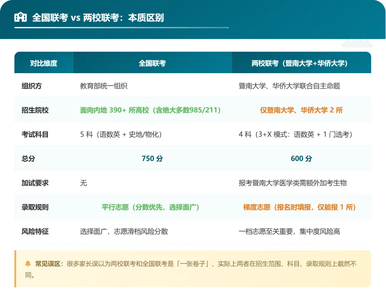Click the 总分 row label
The image size is (386, 300).
point(28,158)
